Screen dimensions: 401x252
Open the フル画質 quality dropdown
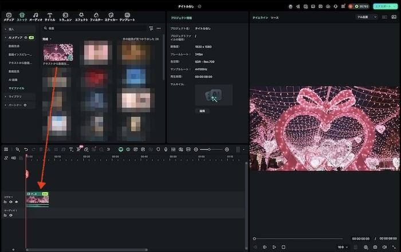tap(367, 18)
